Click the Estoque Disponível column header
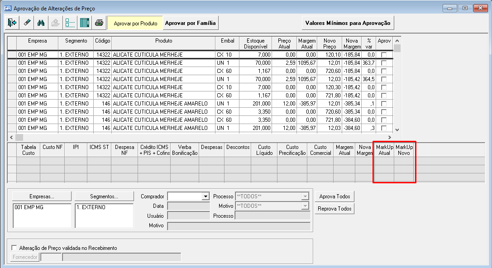 [255, 43]
